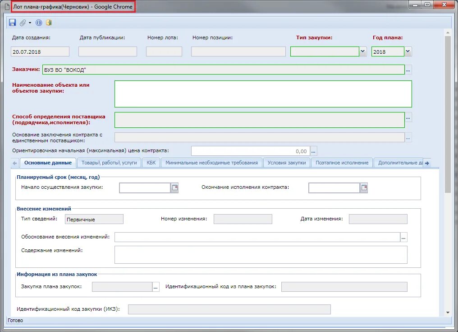Viewport: 458px width, 332px height.
Task: Switch to the Товары\ работы\ услуги tab
Action: (x=109, y=163)
